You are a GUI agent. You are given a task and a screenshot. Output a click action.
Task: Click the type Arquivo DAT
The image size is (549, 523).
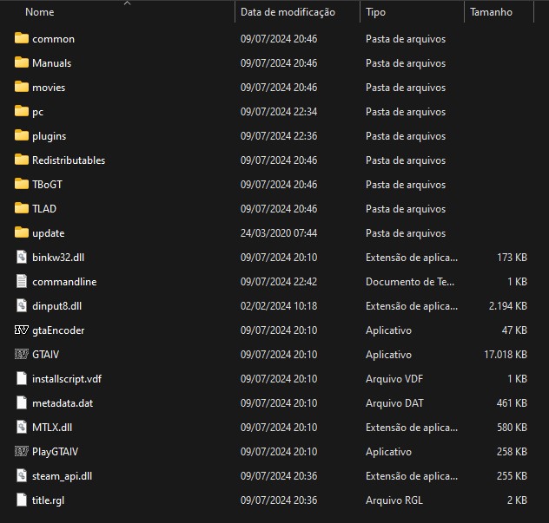pyautogui.click(x=394, y=403)
